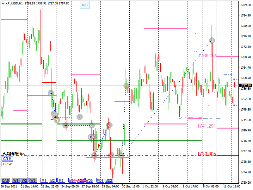The width and height of the screenshot is (253, 190).
Task: Enable the M2 level button
Action: click(x=52, y=180)
